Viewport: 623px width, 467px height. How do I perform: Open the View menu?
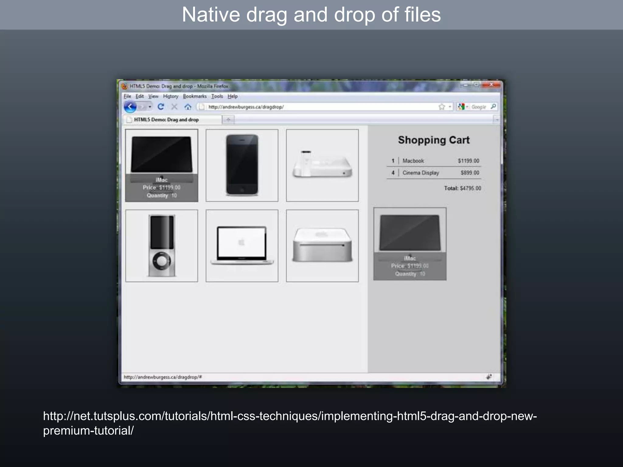153,96
